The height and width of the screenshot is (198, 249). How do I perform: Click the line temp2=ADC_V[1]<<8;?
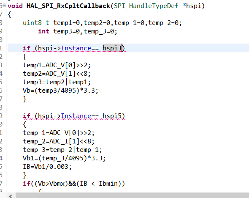(57, 74)
